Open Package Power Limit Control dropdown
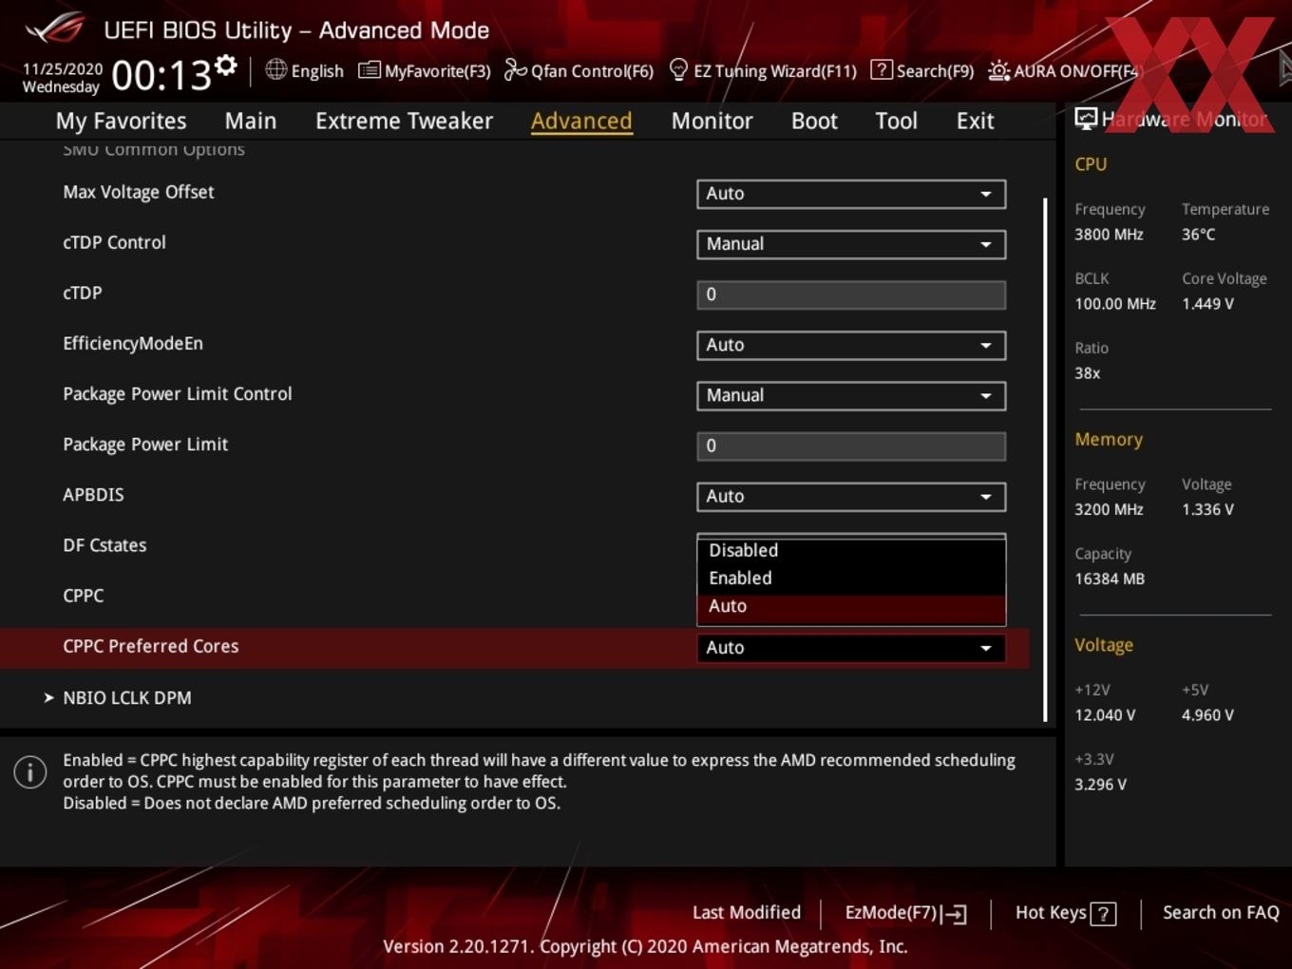The width and height of the screenshot is (1292, 969). point(851,395)
